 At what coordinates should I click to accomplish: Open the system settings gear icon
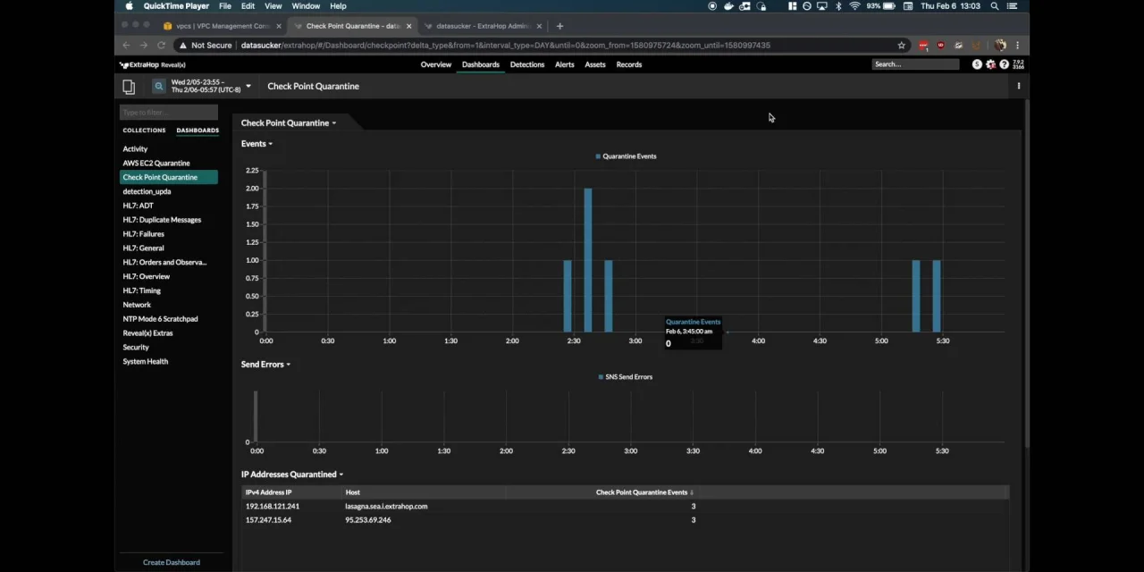point(991,64)
